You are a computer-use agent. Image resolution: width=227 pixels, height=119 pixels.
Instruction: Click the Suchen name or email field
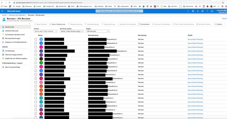tap(46, 31)
